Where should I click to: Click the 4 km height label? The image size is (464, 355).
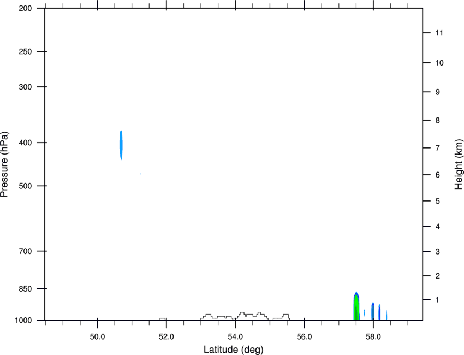[438, 227]
